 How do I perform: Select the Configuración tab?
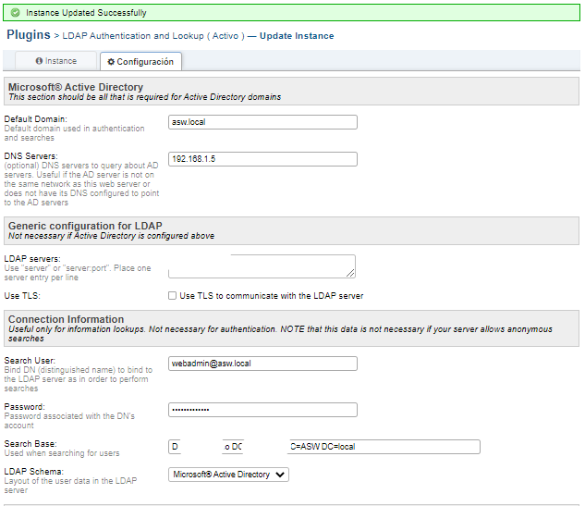(x=140, y=62)
